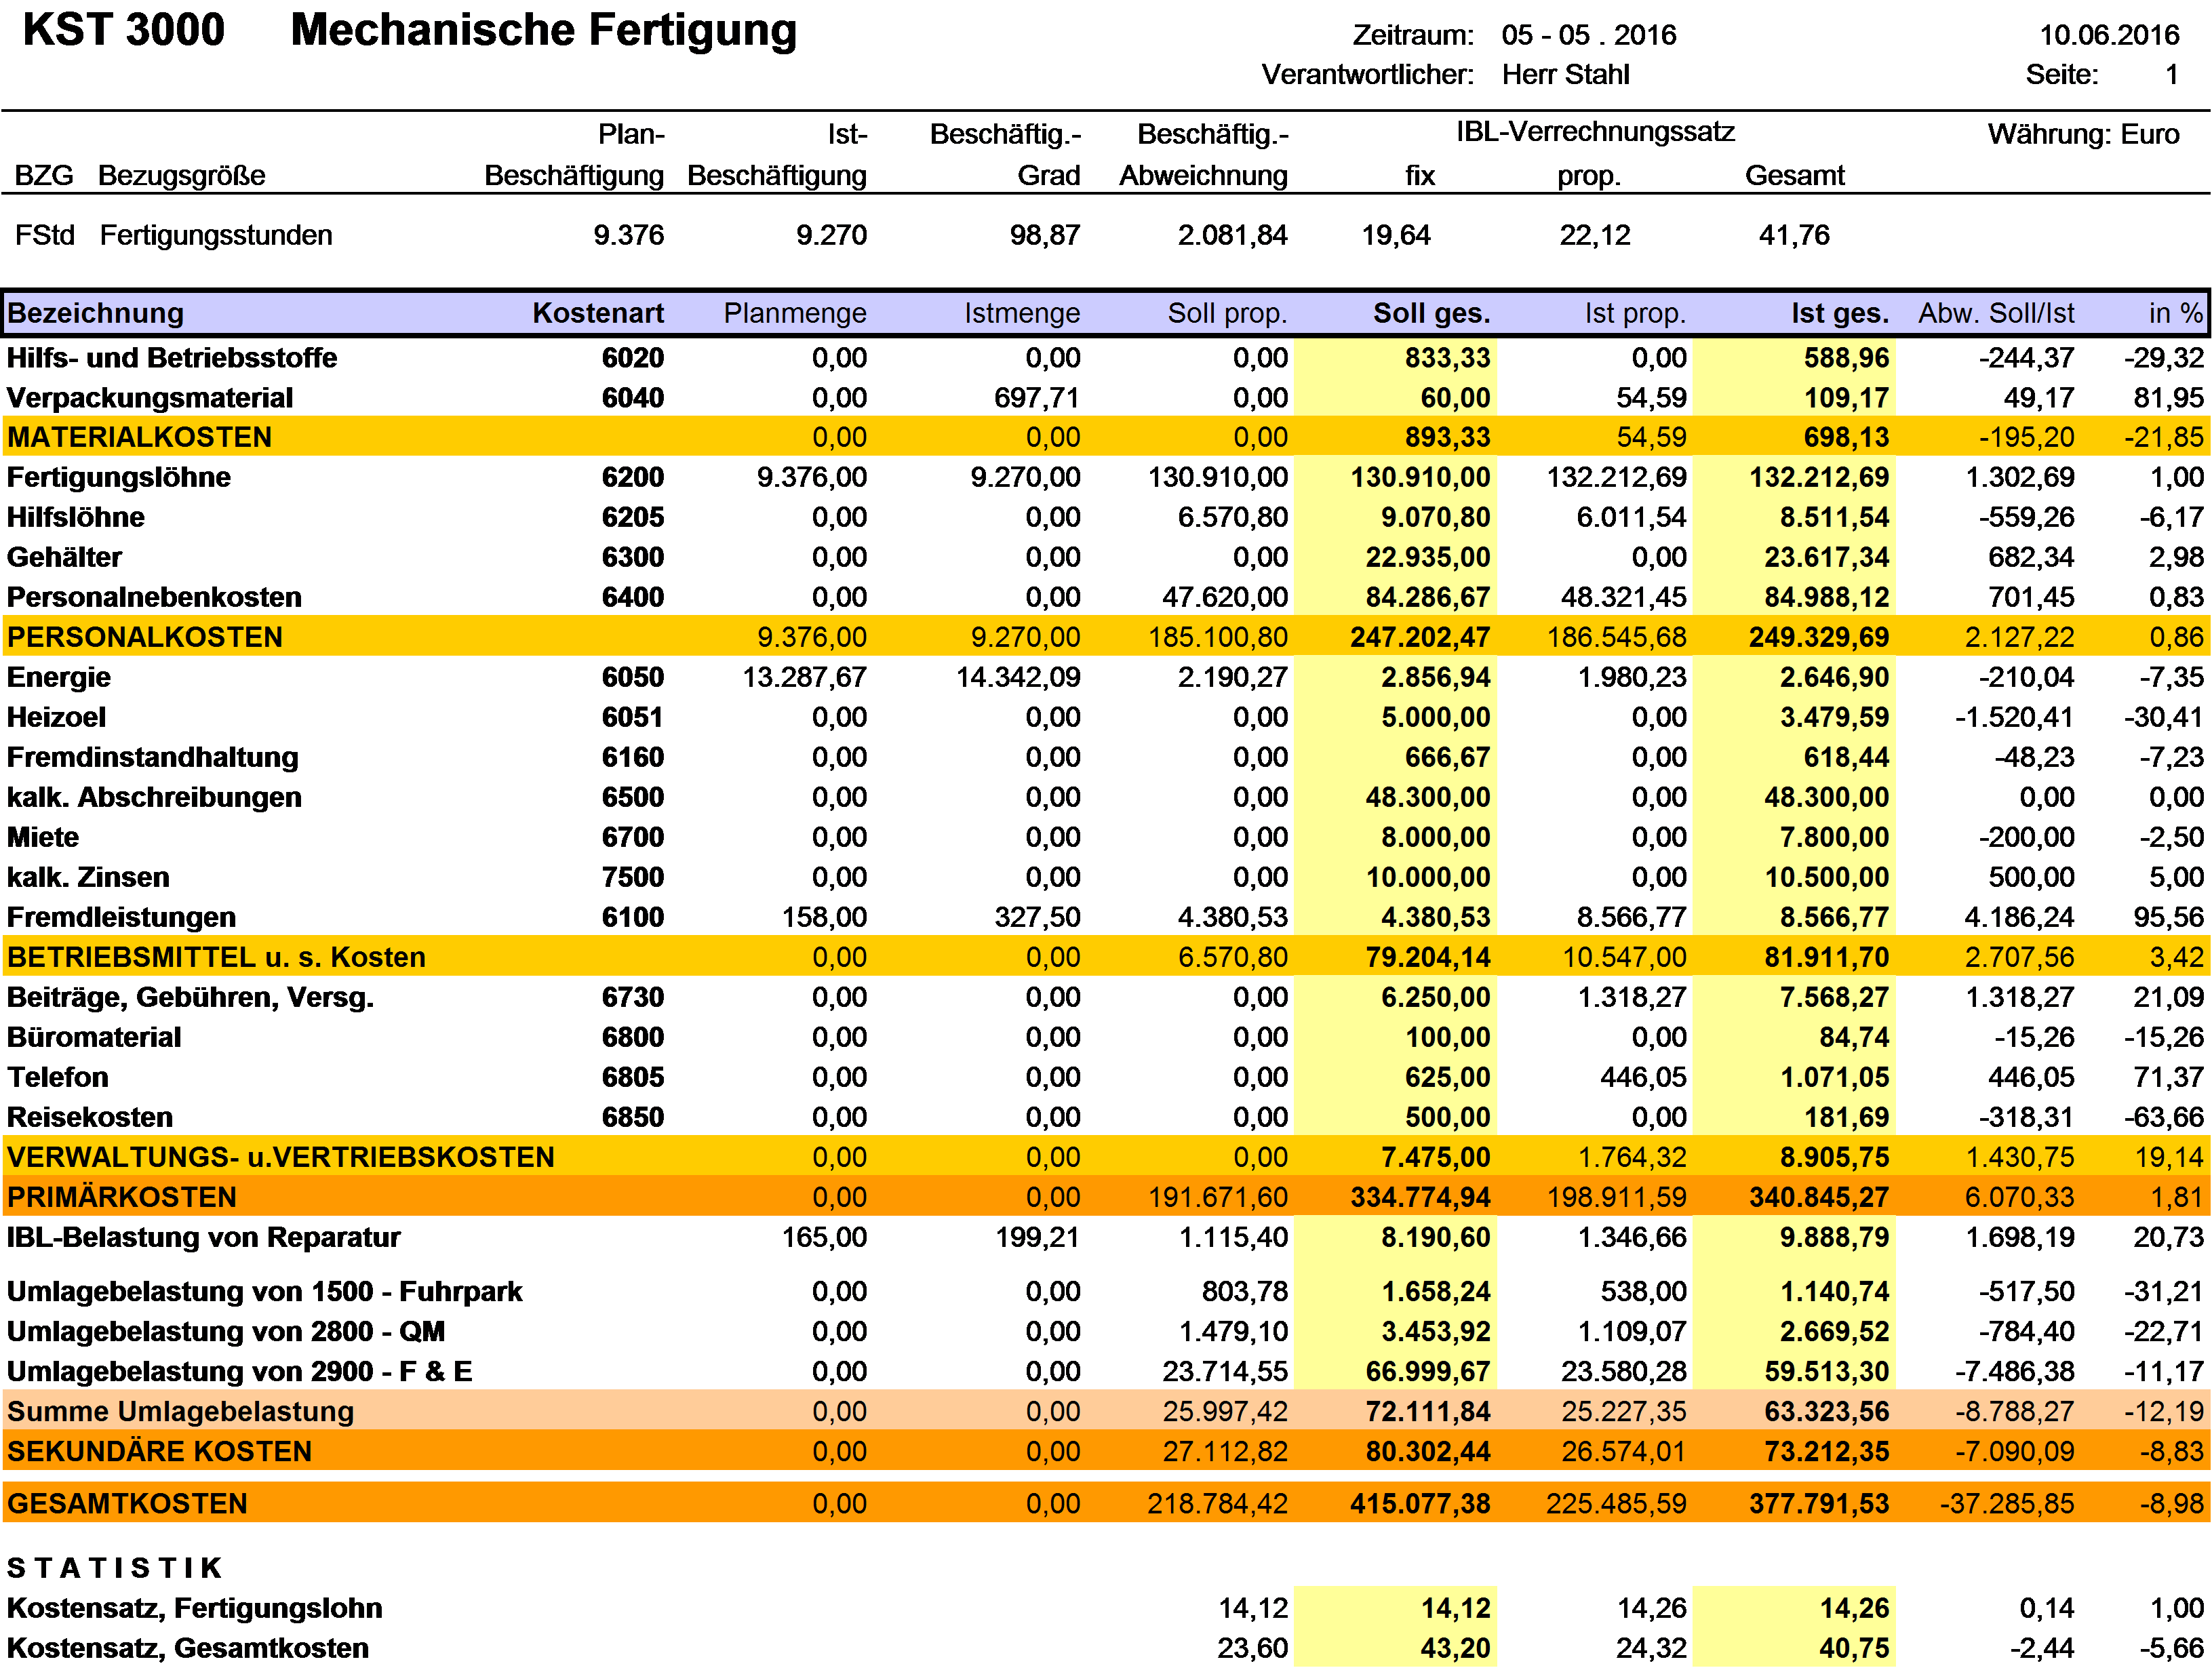Viewport: 2212px width, 1668px height.
Task: Click the 'Soll ges.' column header
Action: (x=1431, y=313)
